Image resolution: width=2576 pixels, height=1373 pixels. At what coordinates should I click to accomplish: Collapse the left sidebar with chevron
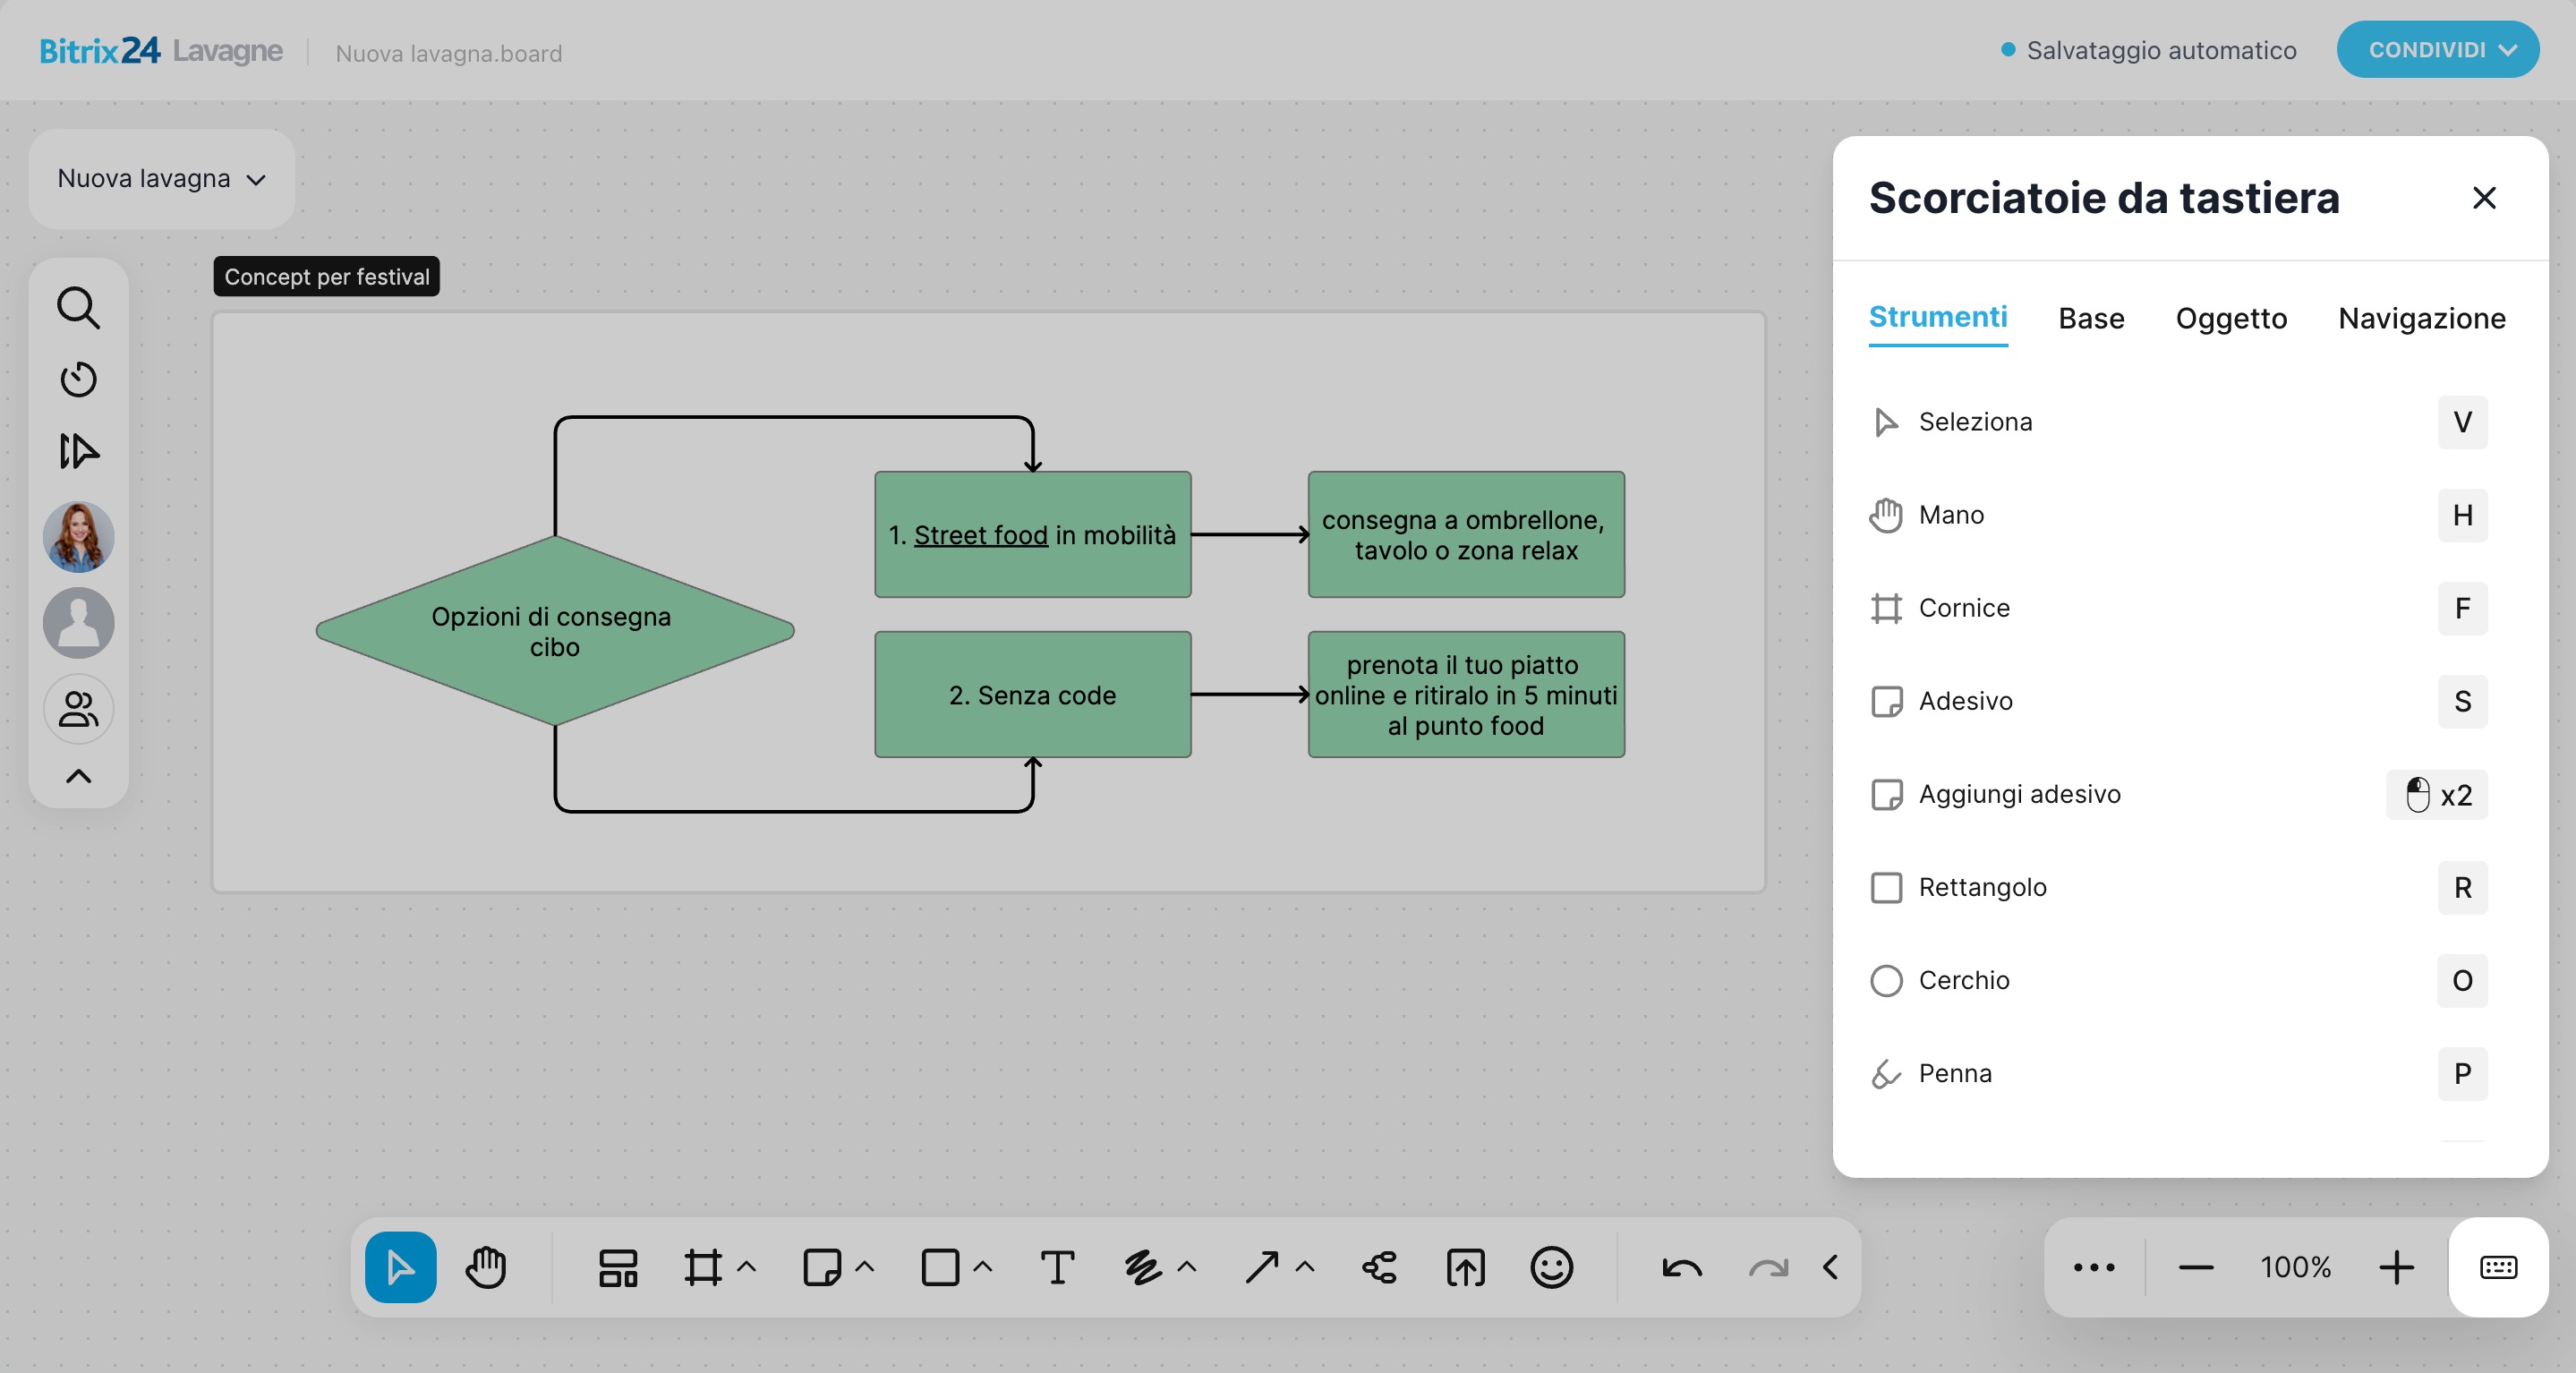pos(78,776)
